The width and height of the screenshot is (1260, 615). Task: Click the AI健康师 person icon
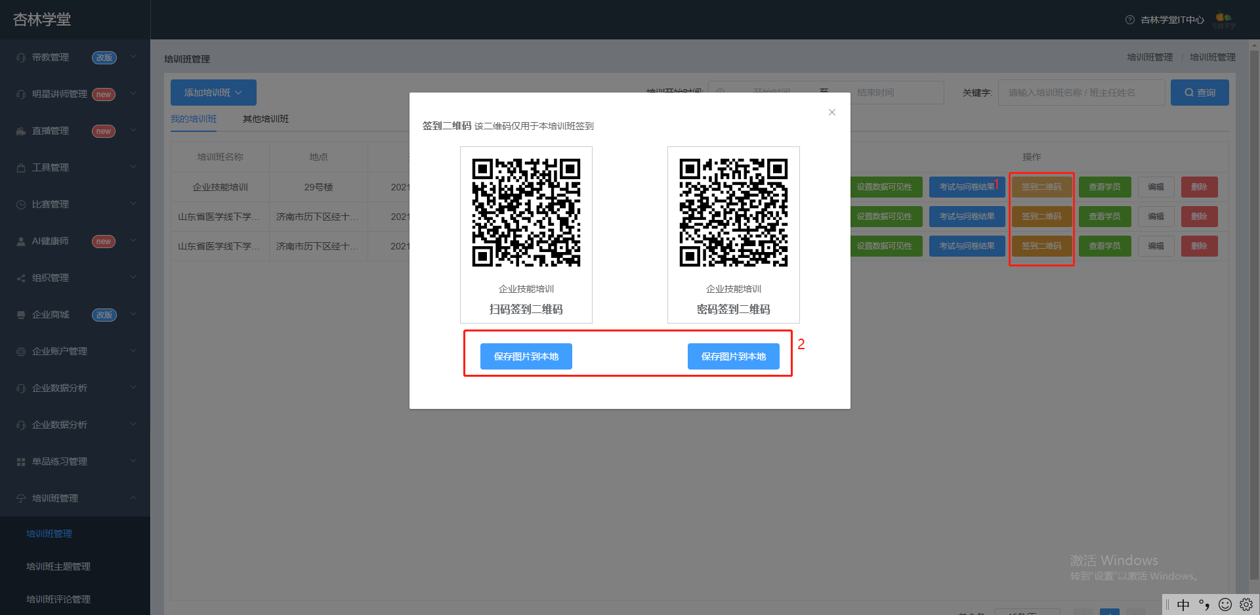coord(21,242)
